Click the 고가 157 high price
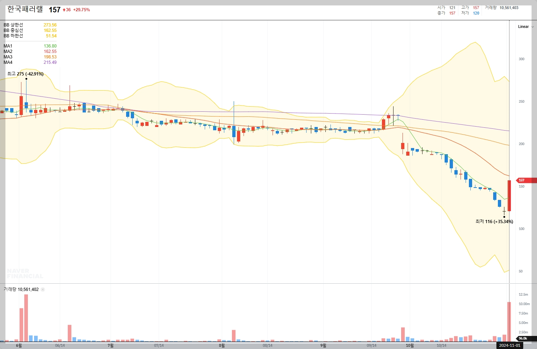This screenshot has width=537, height=349. click(470, 8)
